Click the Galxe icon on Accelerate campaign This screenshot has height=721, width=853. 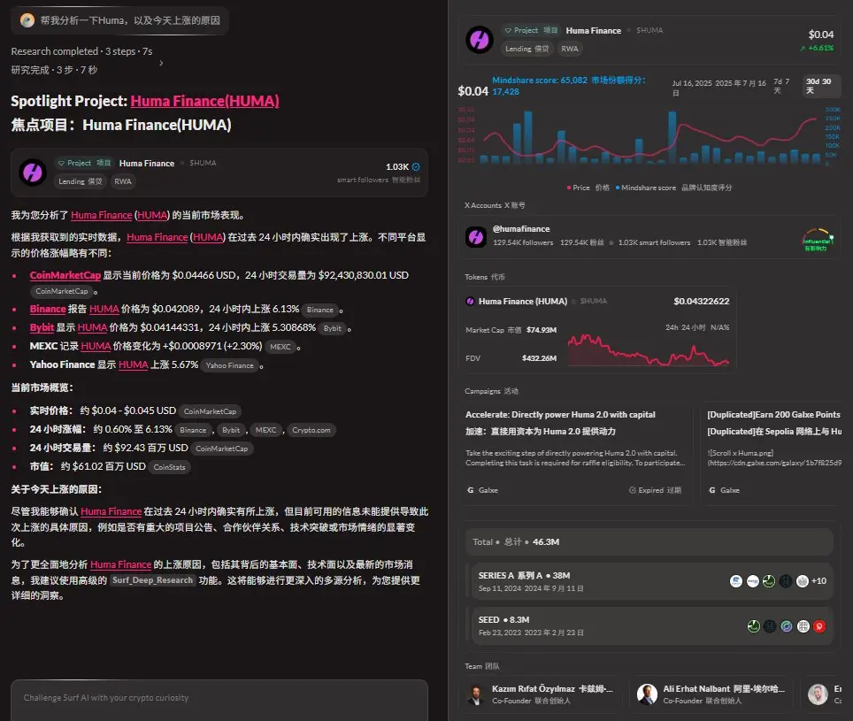471,490
